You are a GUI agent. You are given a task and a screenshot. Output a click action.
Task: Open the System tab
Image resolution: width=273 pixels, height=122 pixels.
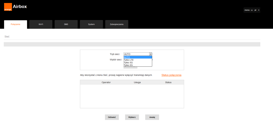click(91, 24)
